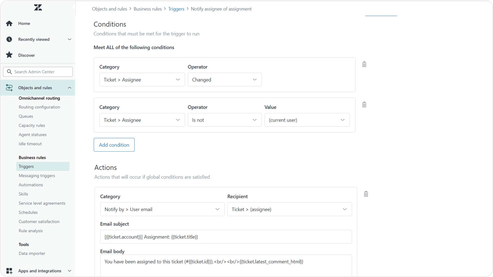Viewport: 493px width, 277px height.
Task: Open Schedules page
Action: pos(28,212)
